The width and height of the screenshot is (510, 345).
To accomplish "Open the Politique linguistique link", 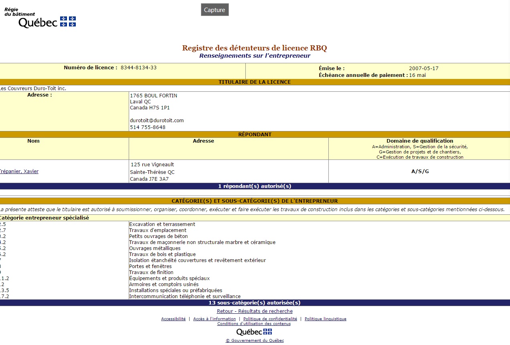I will tap(326, 319).
